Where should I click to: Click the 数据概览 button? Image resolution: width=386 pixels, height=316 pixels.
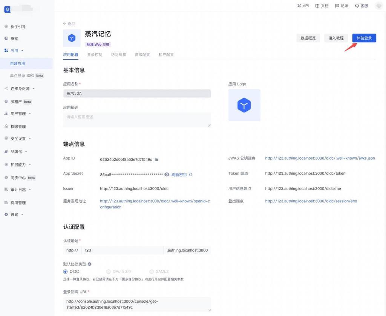(308, 38)
